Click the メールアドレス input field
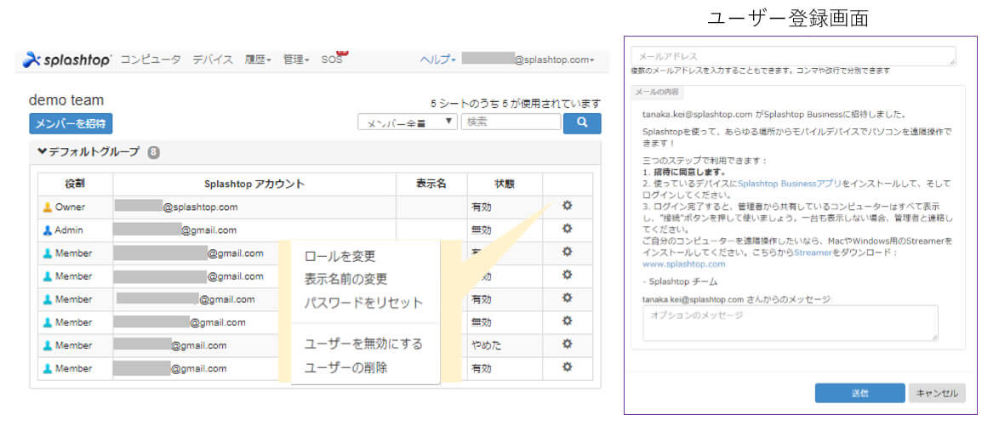The width and height of the screenshot is (999, 426). [793, 56]
